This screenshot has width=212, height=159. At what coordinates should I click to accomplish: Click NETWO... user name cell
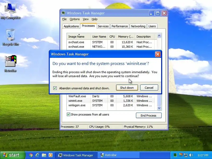click(99, 47)
